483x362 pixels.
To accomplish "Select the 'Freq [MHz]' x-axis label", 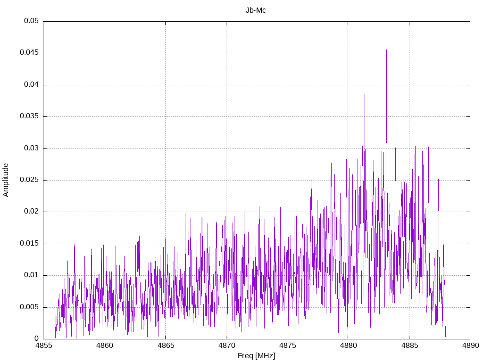I will coord(256,356).
